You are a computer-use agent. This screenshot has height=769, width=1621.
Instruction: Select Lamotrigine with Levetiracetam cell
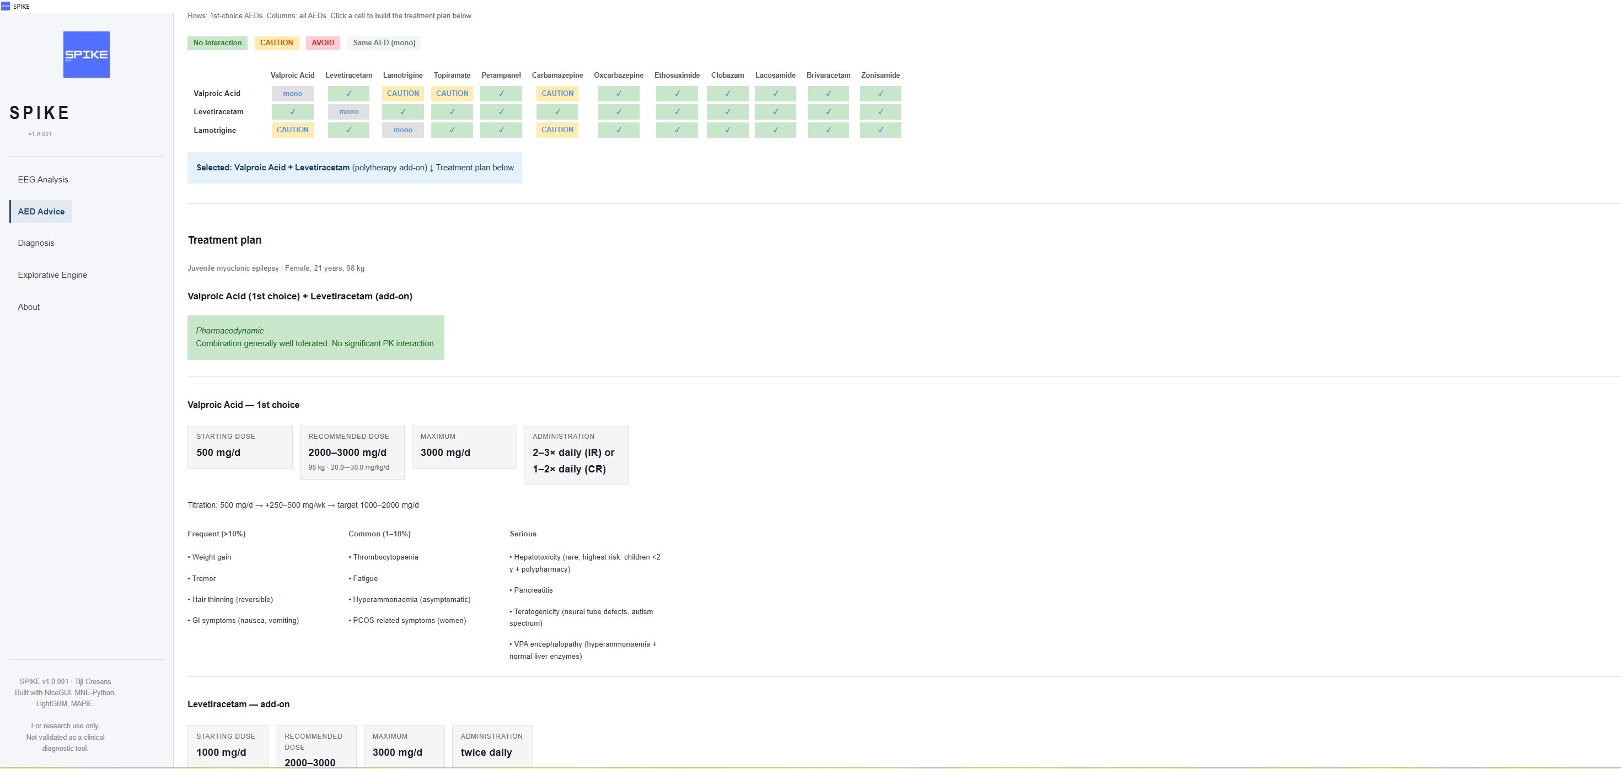(348, 130)
